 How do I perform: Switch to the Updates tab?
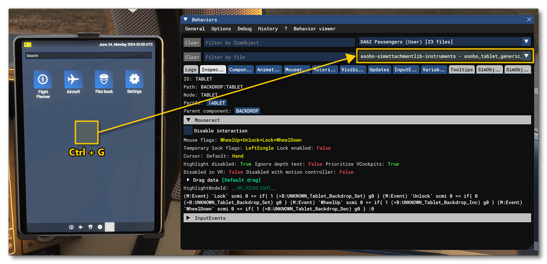(x=378, y=69)
